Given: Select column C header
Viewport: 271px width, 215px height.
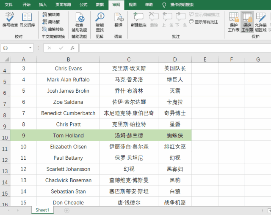Looking at the screenshot, I should [129, 59].
